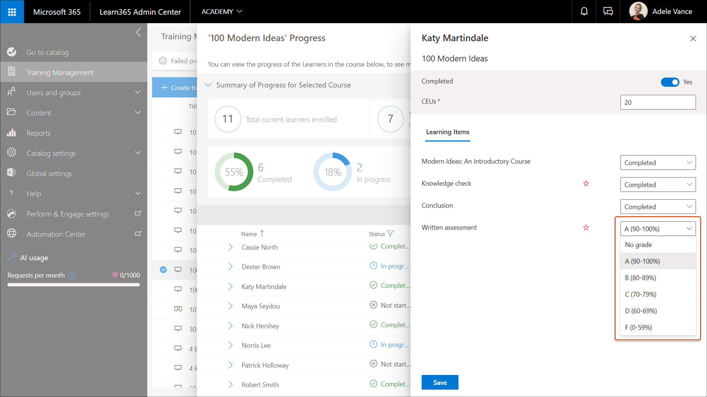Screen dimensions: 707x397
Task: Select grade F (0-59%)
Action: 658,328
